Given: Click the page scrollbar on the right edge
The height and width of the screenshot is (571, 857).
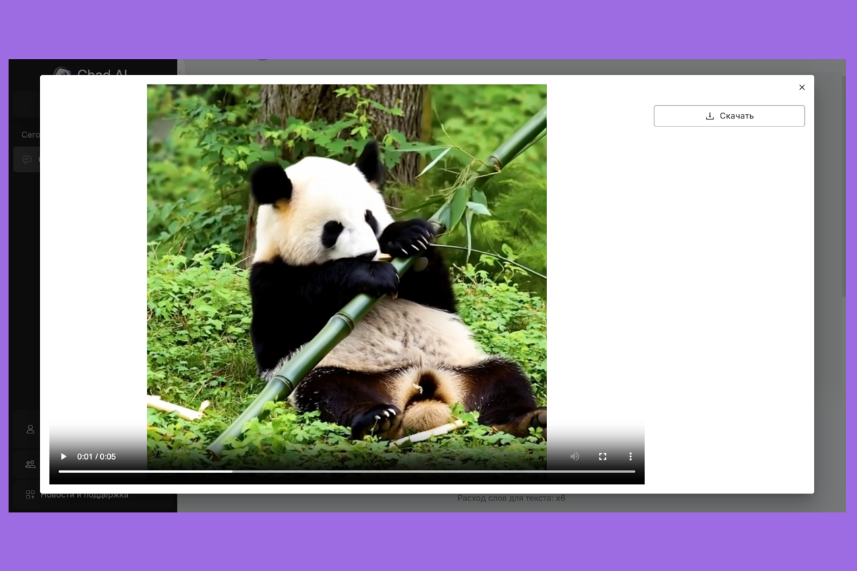Looking at the screenshot, I should click(843, 184).
